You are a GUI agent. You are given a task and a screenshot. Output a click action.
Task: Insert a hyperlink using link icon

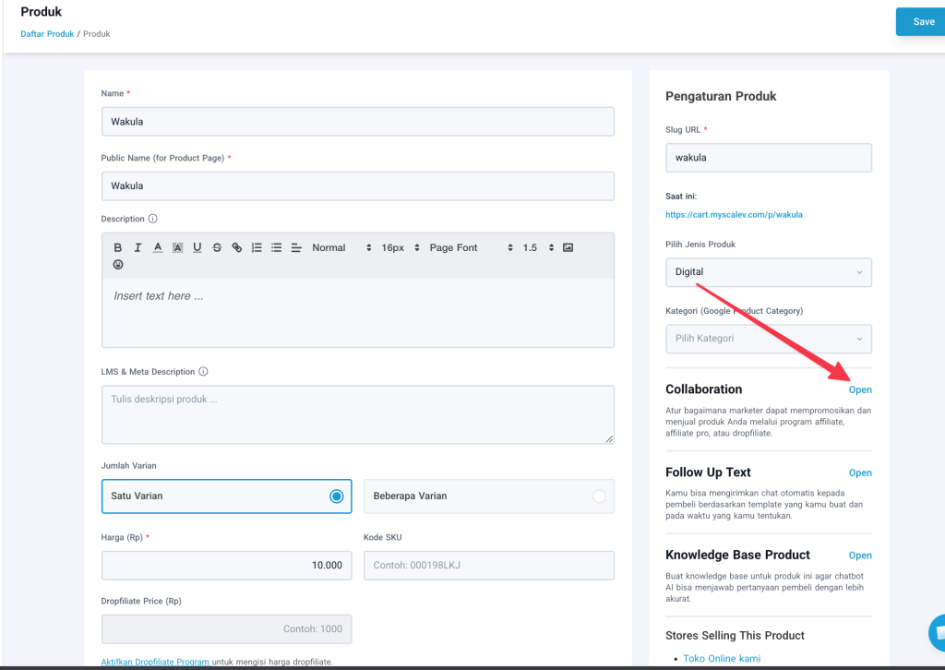tap(237, 247)
